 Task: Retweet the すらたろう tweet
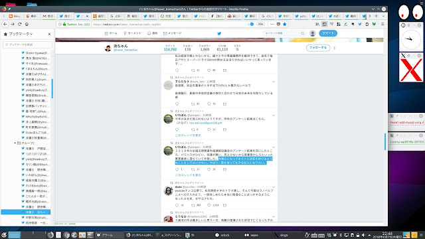(x=193, y=104)
